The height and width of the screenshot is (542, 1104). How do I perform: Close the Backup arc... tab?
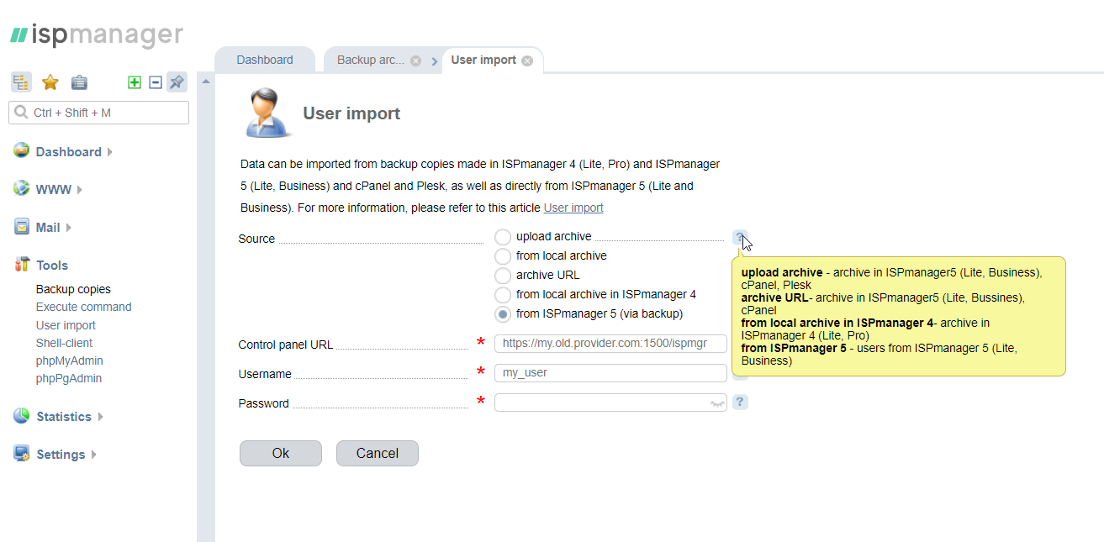click(x=415, y=61)
